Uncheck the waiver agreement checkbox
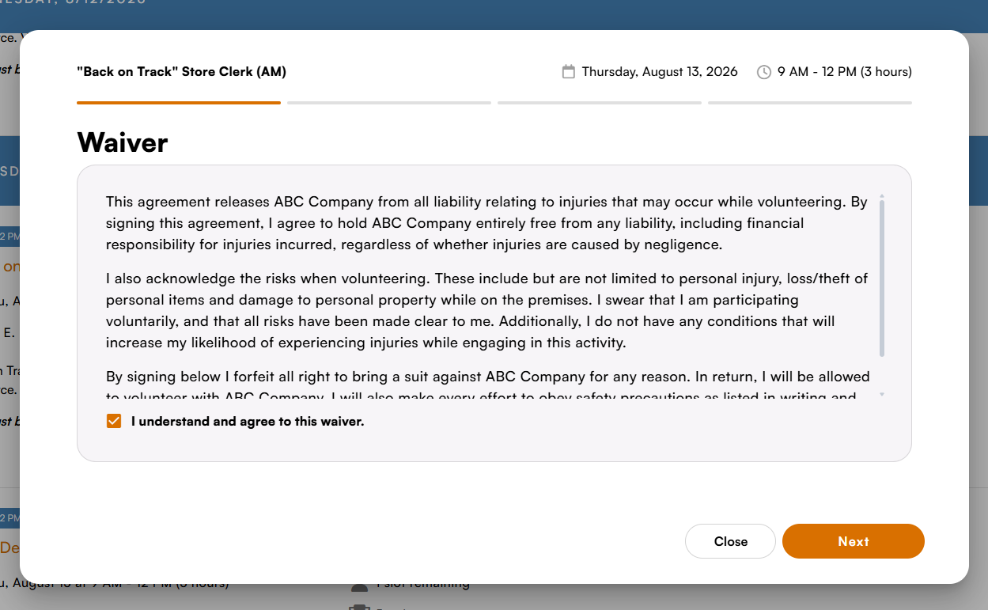 pos(114,422)
